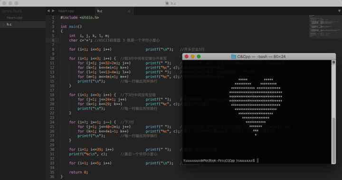Click line number 10 in the gutter
The image size is (342, 180).
point(52,58)
